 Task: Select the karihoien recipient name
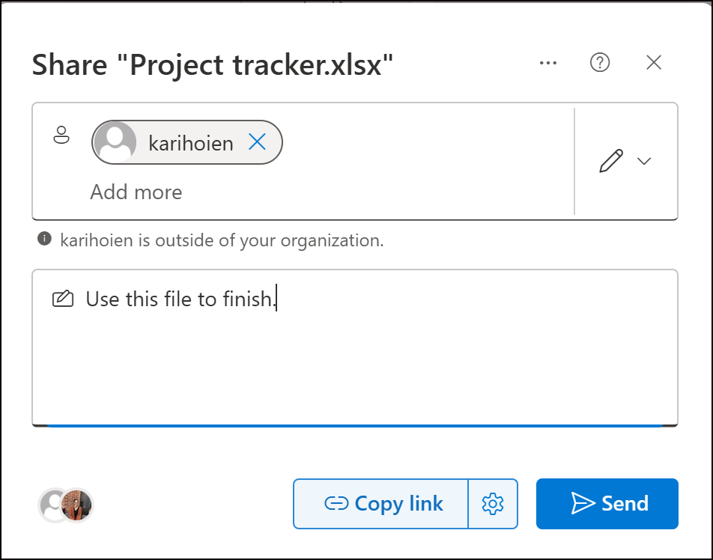[190, 142]
